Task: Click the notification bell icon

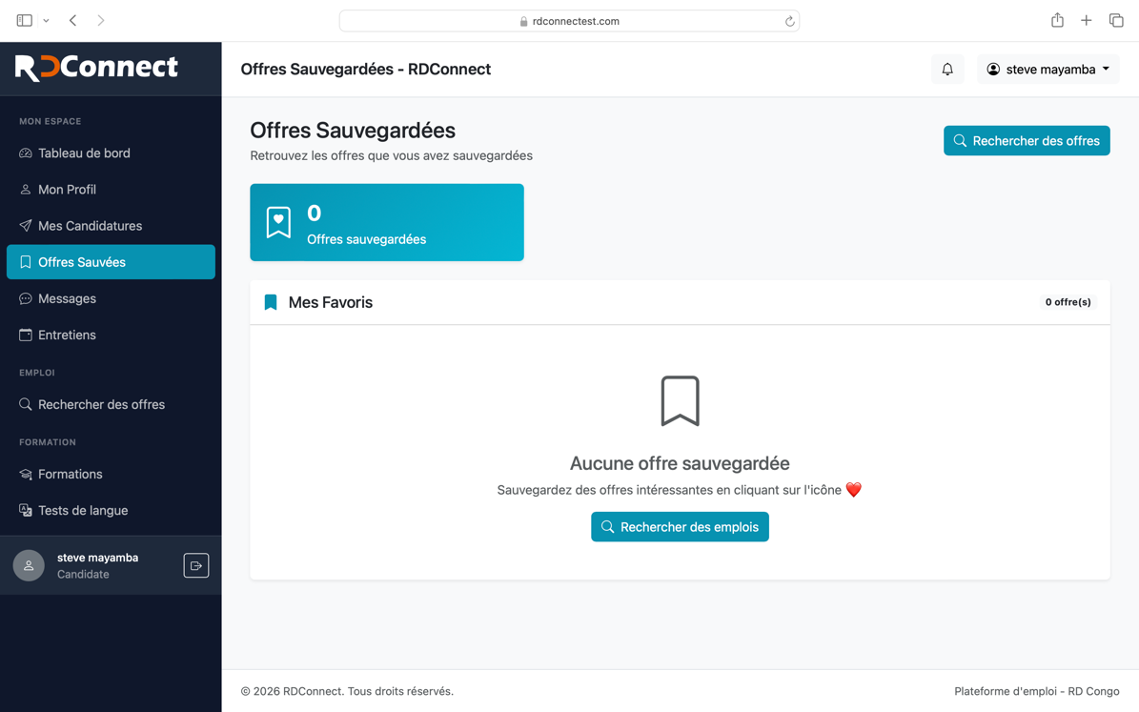Action: tap(946, 69)
